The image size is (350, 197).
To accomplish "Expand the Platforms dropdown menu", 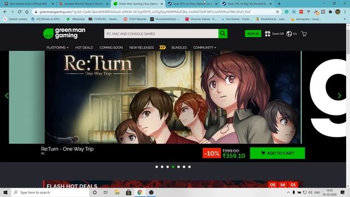I will pos(57,48).
